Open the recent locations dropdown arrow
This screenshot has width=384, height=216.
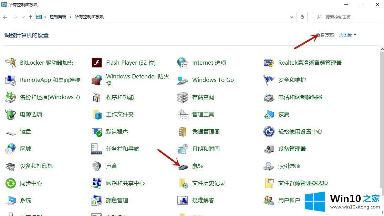23,17
